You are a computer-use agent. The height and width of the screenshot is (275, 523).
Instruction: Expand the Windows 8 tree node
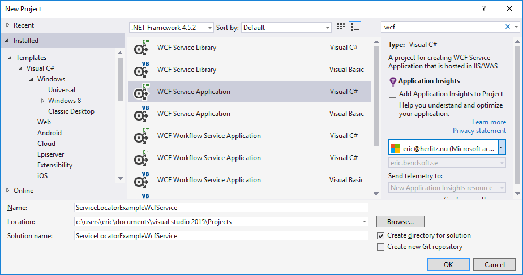tap(43, 101)
